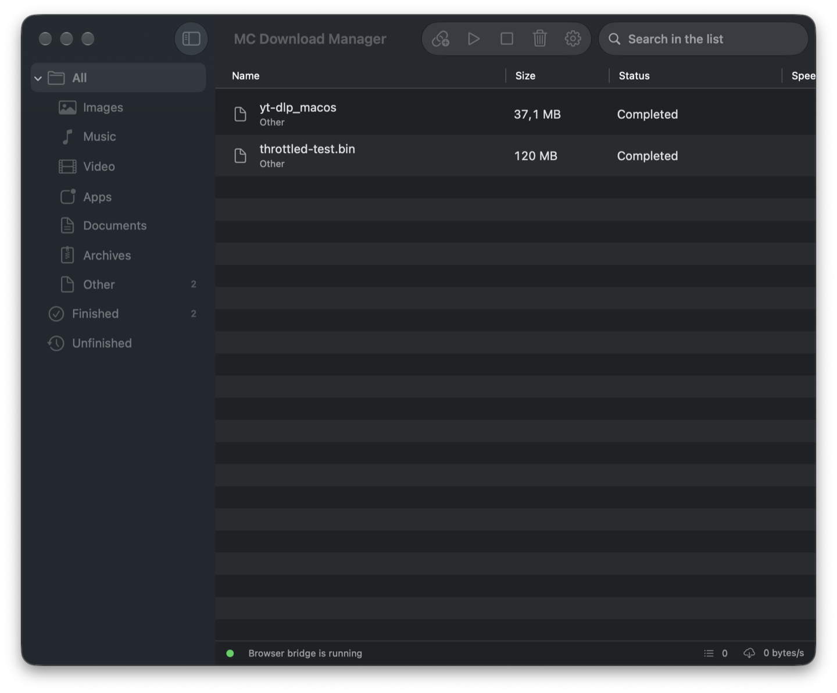Show the Images category

coord(118,107)
